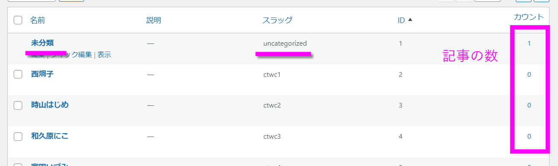Click the 表示 action link for 未分類
Screen dimensions: 558x166
[104, 55]
